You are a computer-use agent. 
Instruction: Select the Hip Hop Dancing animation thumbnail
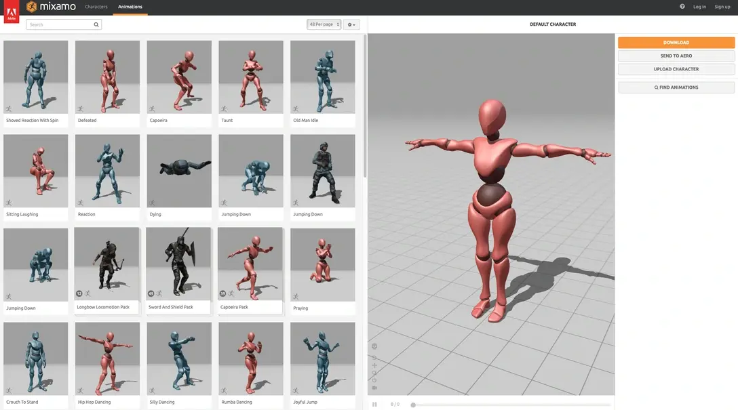pyautogui.click(x=107, y=359)
